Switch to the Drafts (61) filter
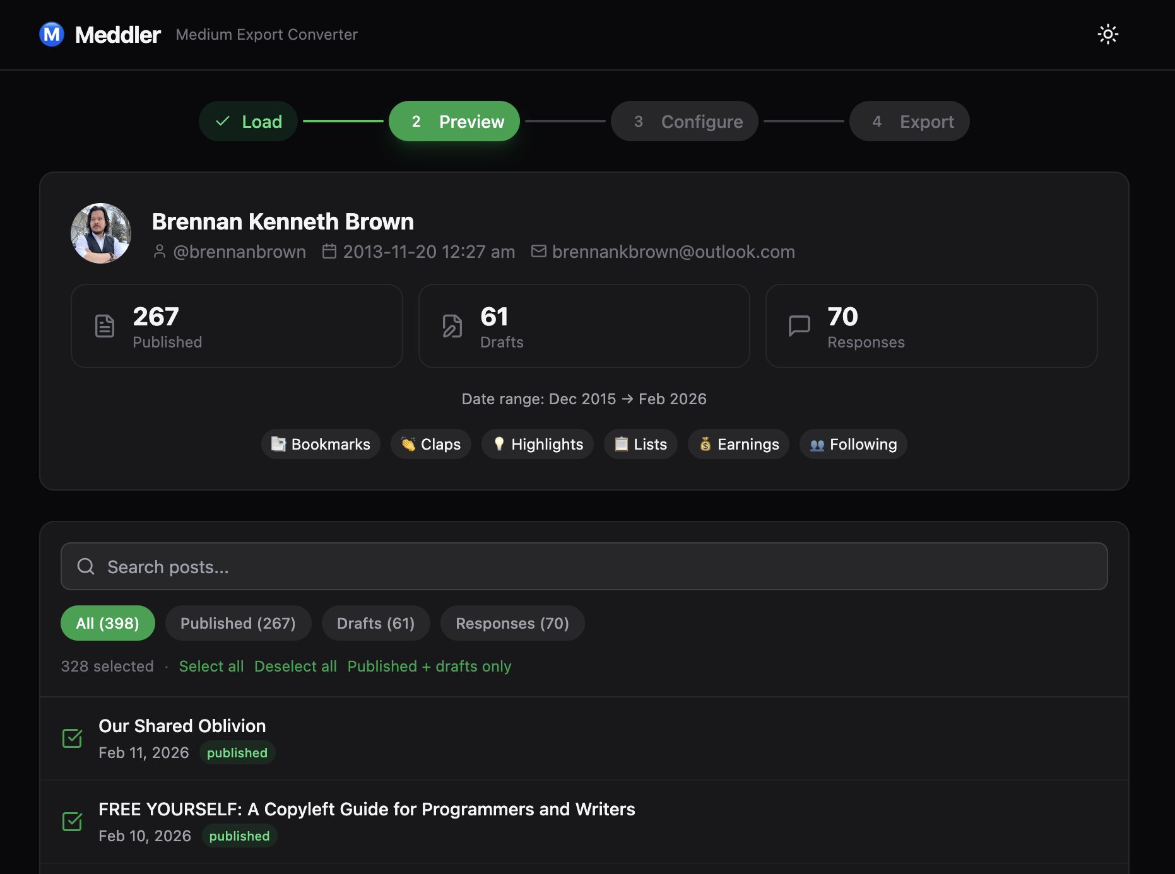The image size is (1175, 874). 375,623
